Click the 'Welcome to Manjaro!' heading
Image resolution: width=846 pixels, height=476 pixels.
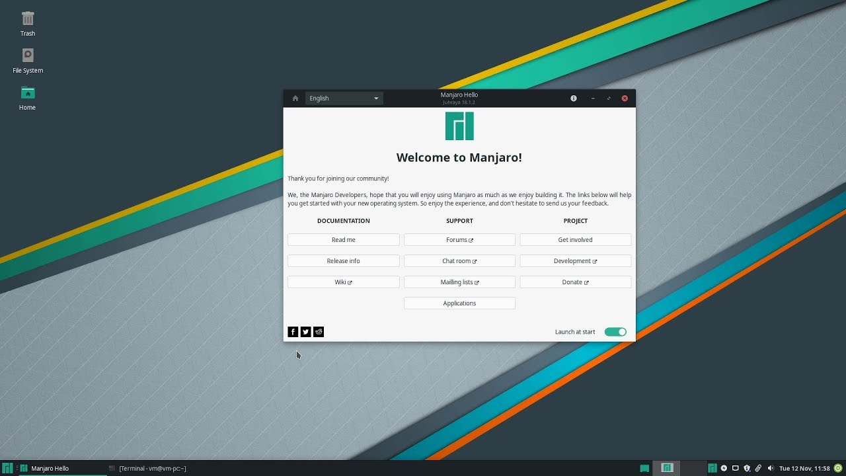(459, 157)
